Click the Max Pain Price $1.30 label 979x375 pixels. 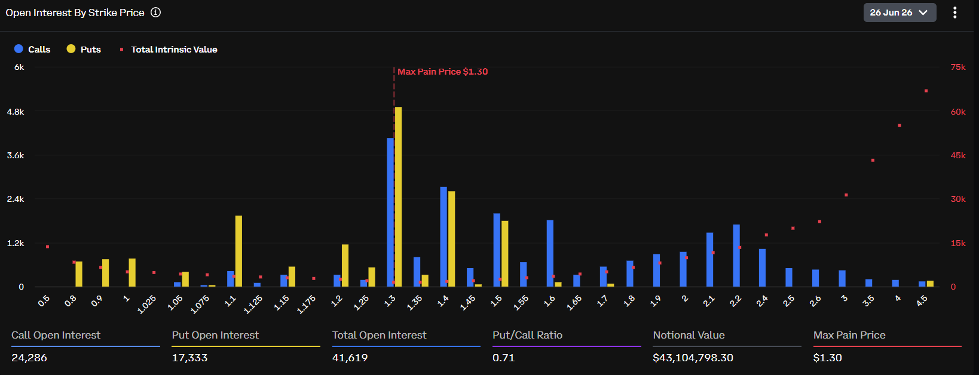pyautogui.click(x=442, y=72)
